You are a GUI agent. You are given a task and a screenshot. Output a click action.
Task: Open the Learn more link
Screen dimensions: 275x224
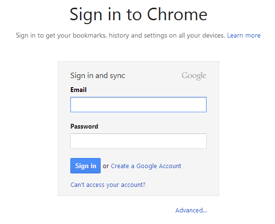[x=244, y=36]
